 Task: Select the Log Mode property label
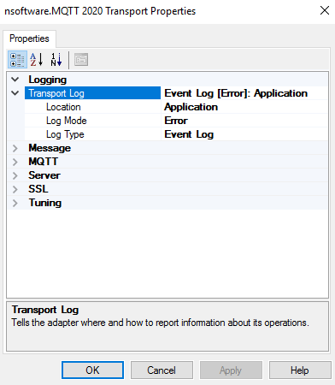click(x=67, y=121)
